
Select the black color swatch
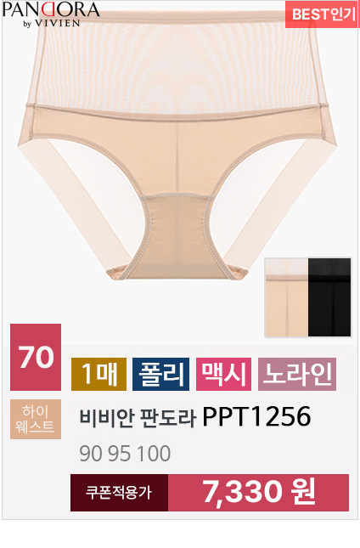[329, 297]
